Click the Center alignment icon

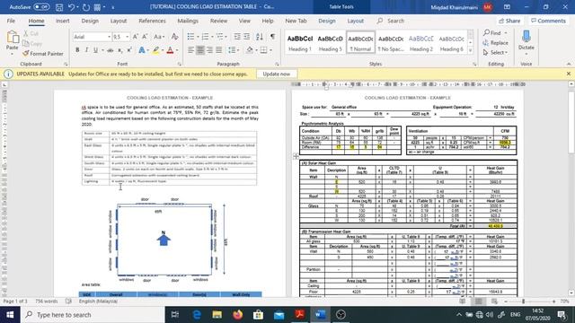coord(200,50)
